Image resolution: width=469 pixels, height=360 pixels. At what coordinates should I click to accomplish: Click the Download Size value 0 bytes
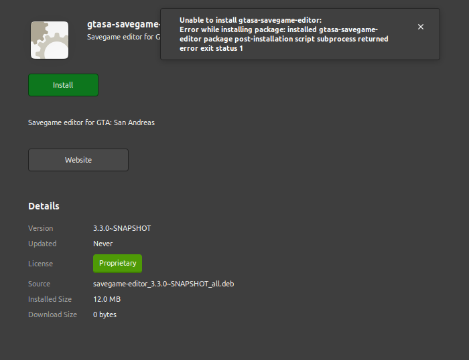[x=105, y=314]
